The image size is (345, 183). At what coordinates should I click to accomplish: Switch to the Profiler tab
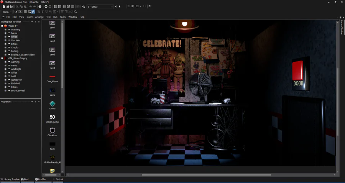[41, 179]
